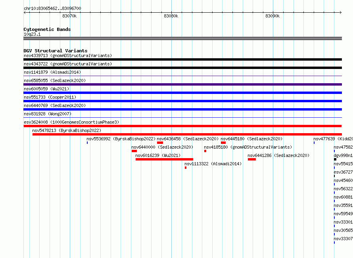353x258 pixels.
Task: Select the black bar under nsv4343722
Action: pos(182,68)
